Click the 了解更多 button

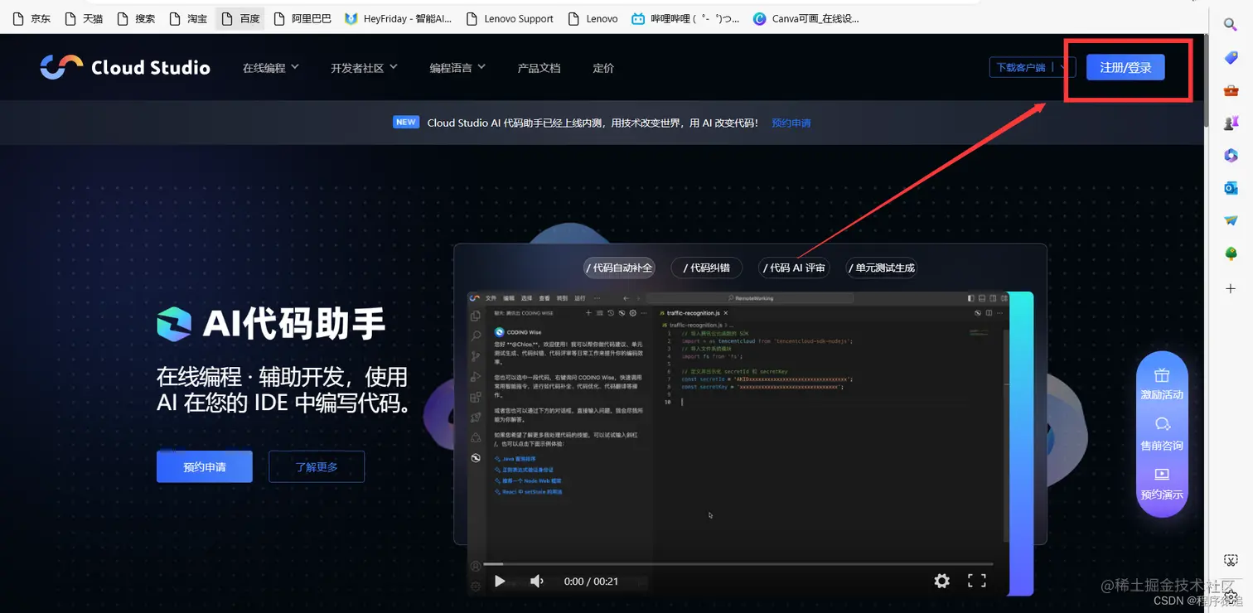pyautogui.click(x=317, y=467)
